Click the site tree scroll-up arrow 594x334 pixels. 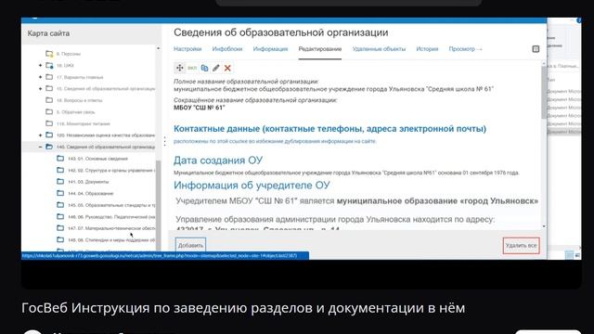(x=159, y=48)
